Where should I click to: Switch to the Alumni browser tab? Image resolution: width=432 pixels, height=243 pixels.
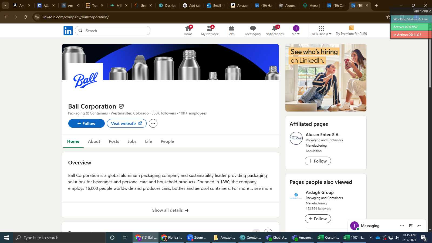(288, 5)
